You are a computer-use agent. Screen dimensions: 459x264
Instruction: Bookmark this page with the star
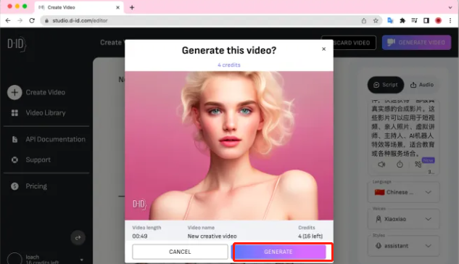376,20
